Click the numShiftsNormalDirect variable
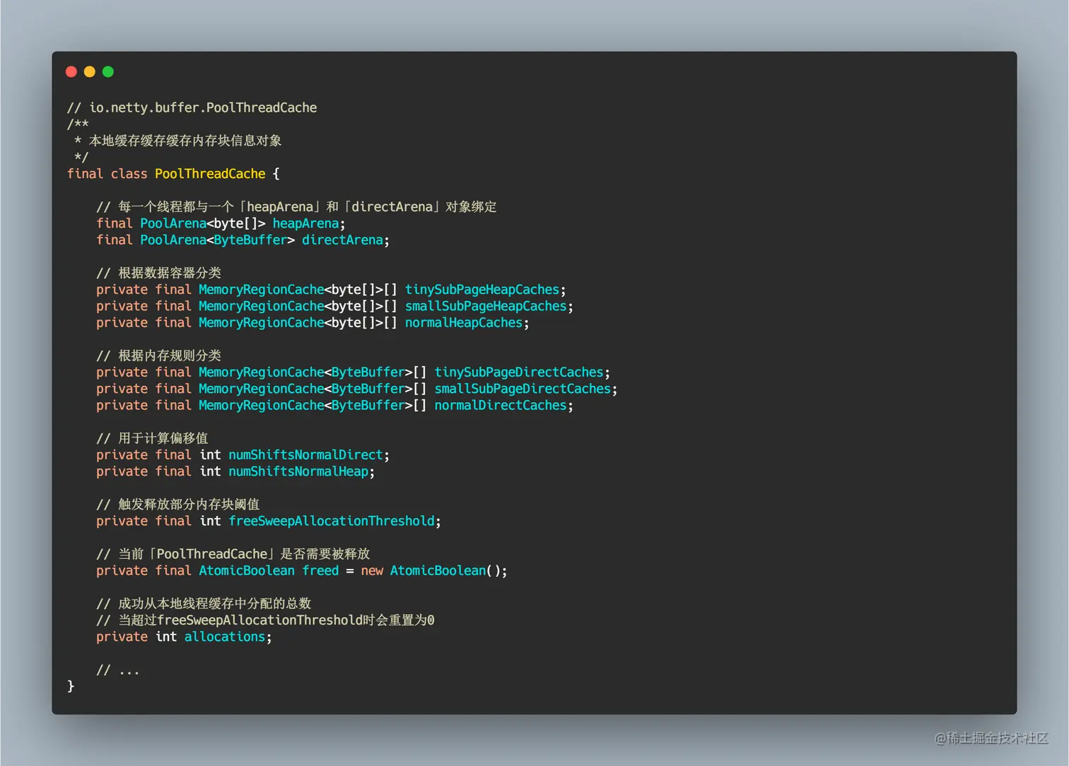Screen dimensions: 1069x766 point(305,454)
